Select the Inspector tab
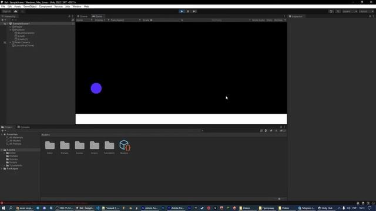This screenshot has width=376, height=211. 296,16
